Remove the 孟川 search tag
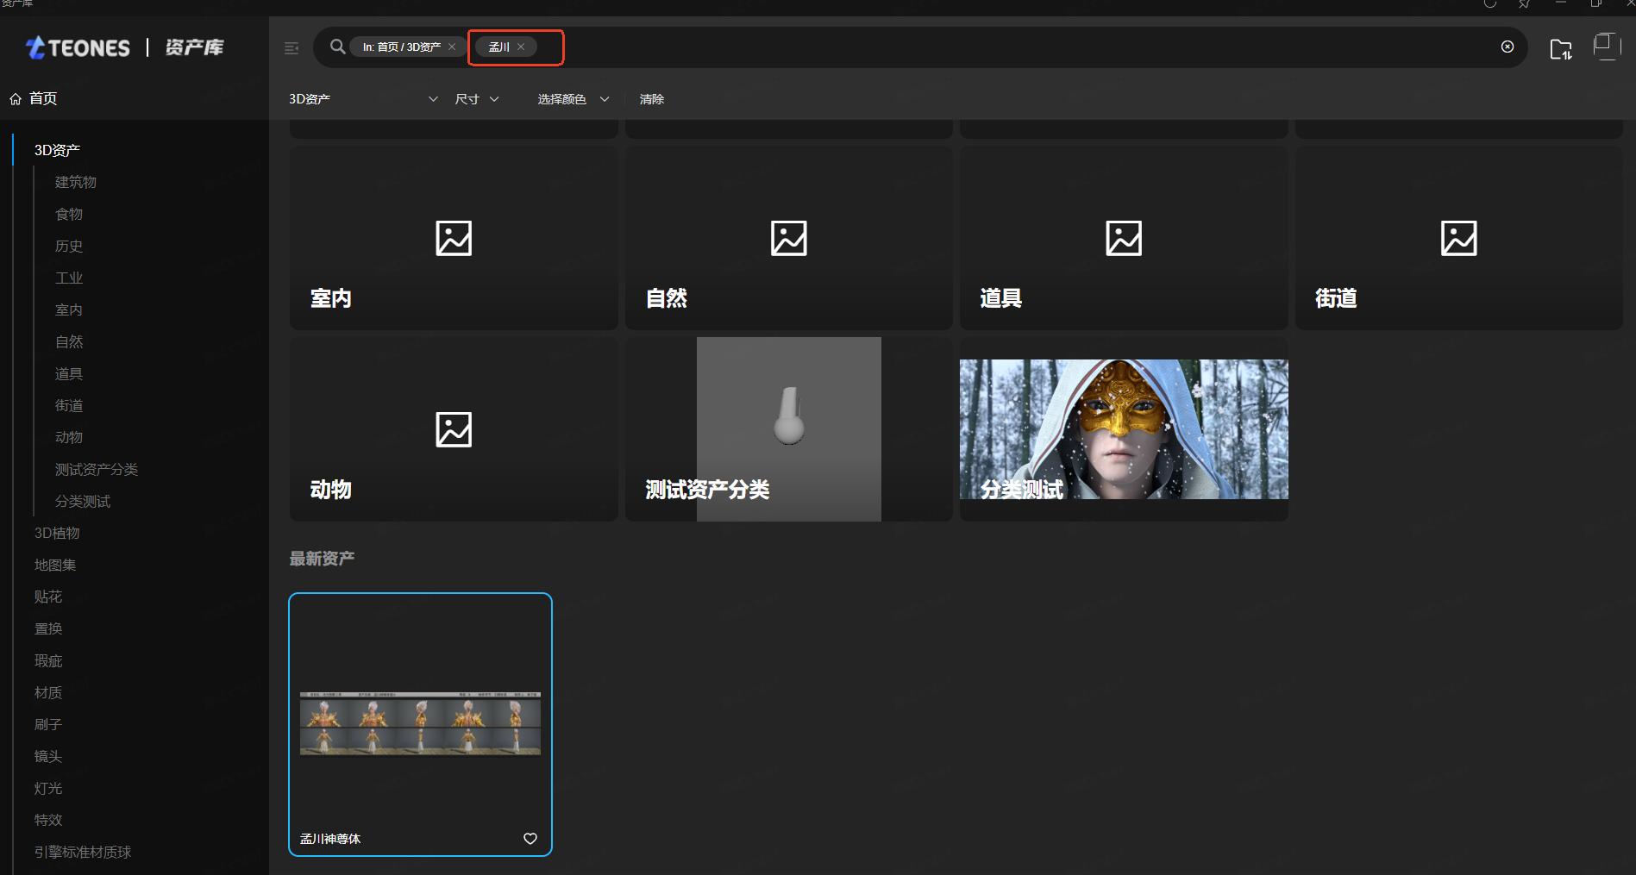Viewport: 1636px width, 875px height. click(x=521, y=47)
